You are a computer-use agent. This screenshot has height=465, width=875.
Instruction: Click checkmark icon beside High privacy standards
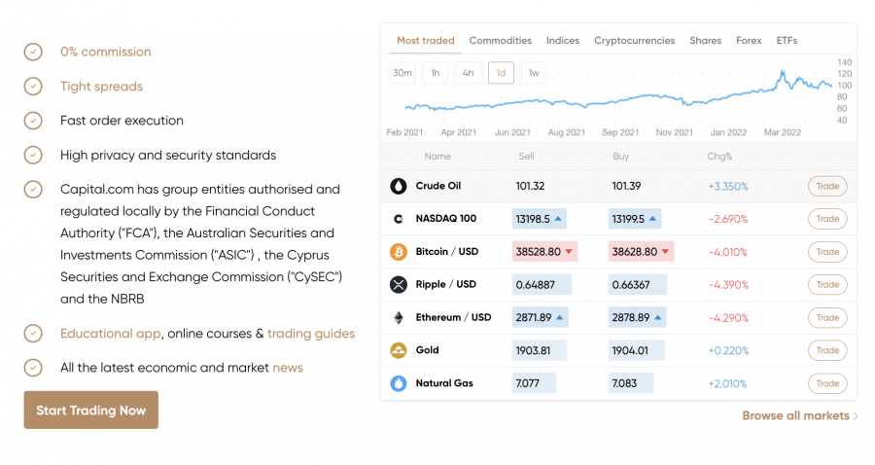coord(33,156)
